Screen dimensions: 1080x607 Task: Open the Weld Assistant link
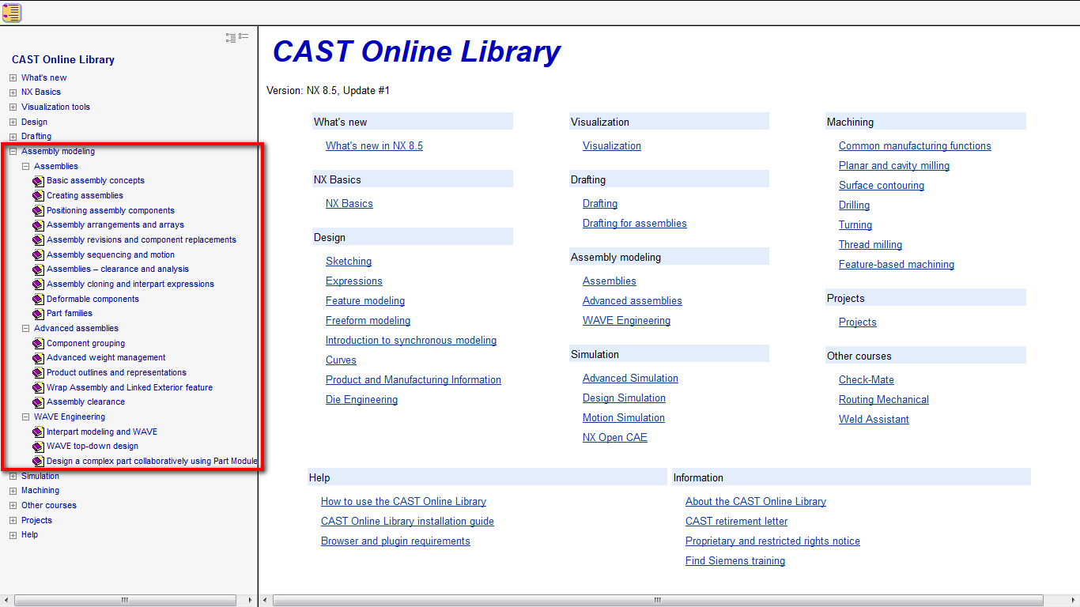click(x=874, y=420)
